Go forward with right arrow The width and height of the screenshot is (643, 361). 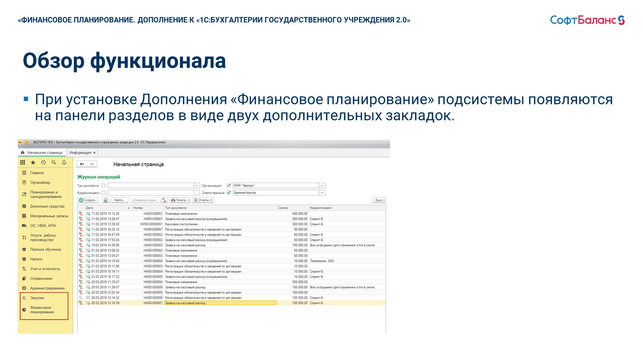[x=92, y=164]
